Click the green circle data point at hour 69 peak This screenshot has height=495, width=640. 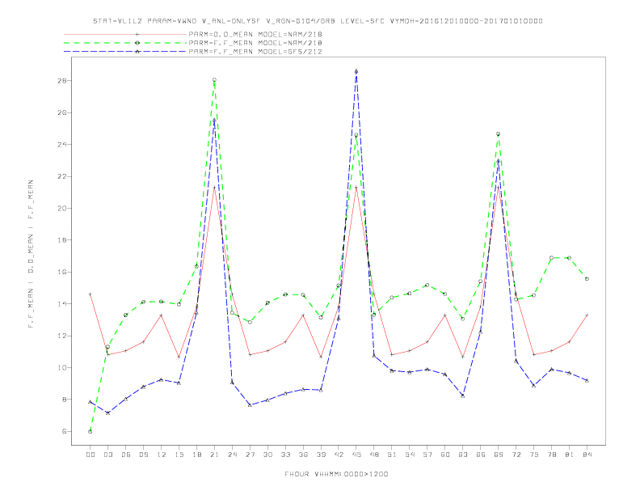coord(498,134)
